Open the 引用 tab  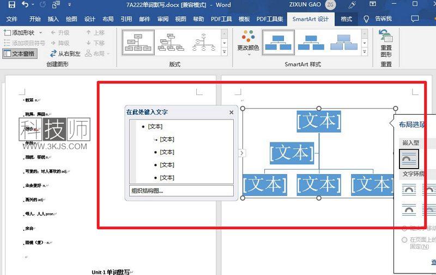[x=126, y=19]
